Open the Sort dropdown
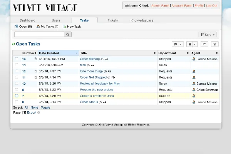This screenshot has height=154, width=231. 208,35
